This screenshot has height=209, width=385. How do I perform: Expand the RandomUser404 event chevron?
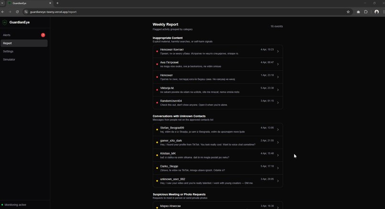coord(278,102)
